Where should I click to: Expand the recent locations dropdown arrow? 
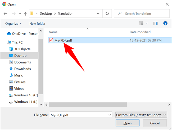20,14
